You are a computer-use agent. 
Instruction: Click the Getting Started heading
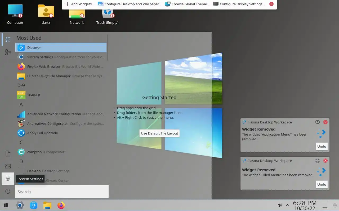pyautogui.click(x=159, y=97)
